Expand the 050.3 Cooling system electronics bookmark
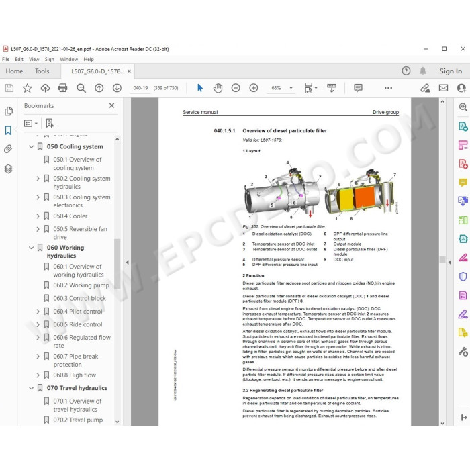470x470 pixels. [x=38, y=197]
